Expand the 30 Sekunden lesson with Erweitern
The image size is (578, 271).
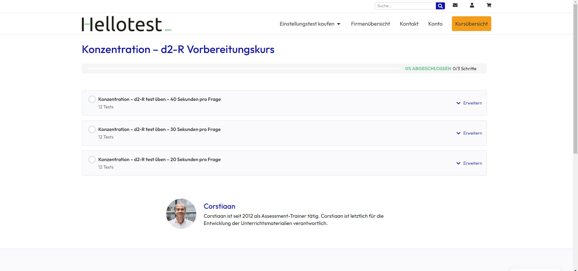[x=469, y=133]
